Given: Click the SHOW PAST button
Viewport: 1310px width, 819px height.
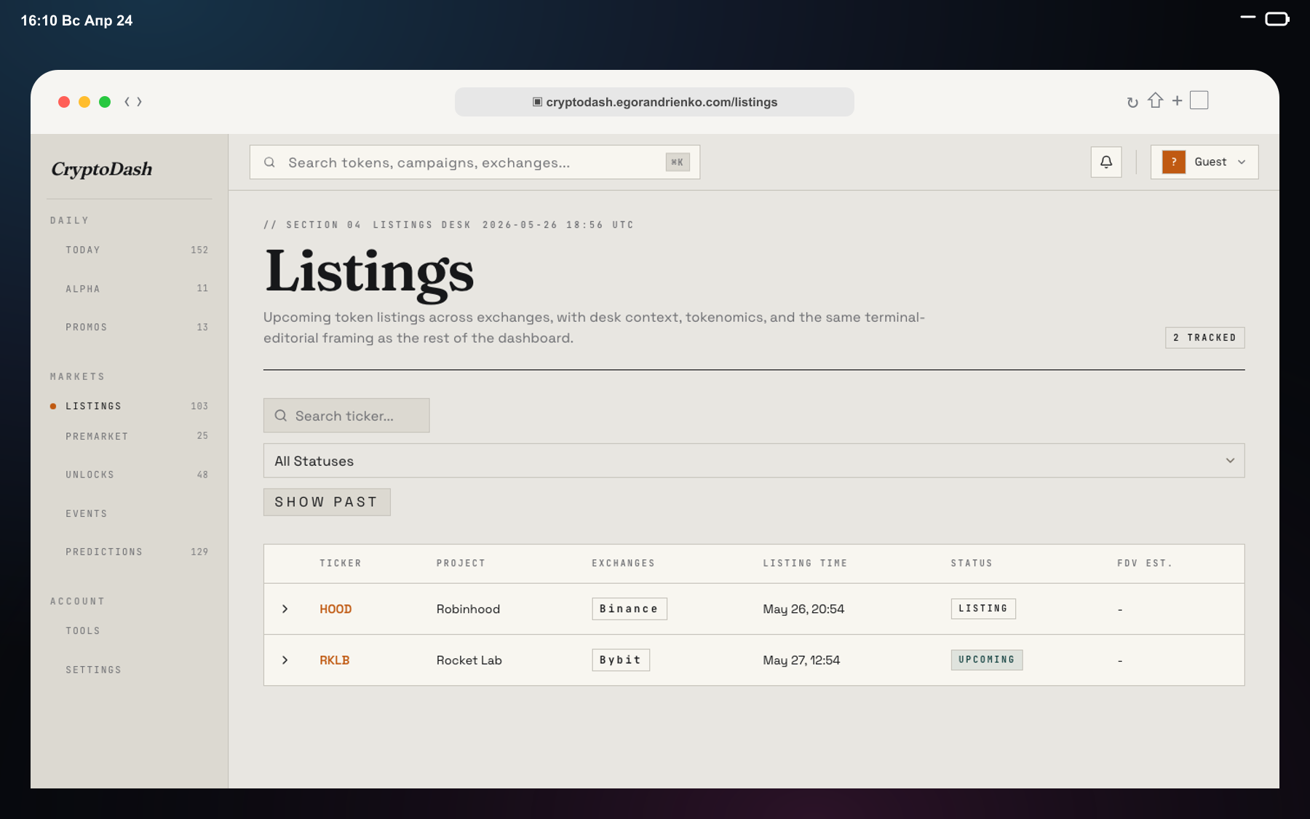Looking at the screenshot, I should click(327, 502).
